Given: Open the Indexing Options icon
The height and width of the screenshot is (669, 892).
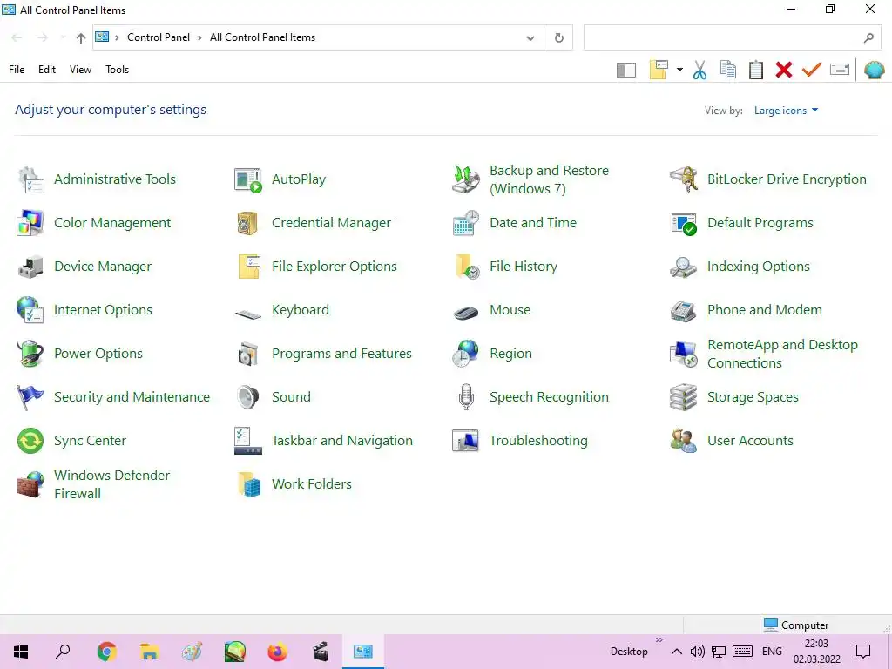Looking at the screenshot, I should tap(684, 267).
